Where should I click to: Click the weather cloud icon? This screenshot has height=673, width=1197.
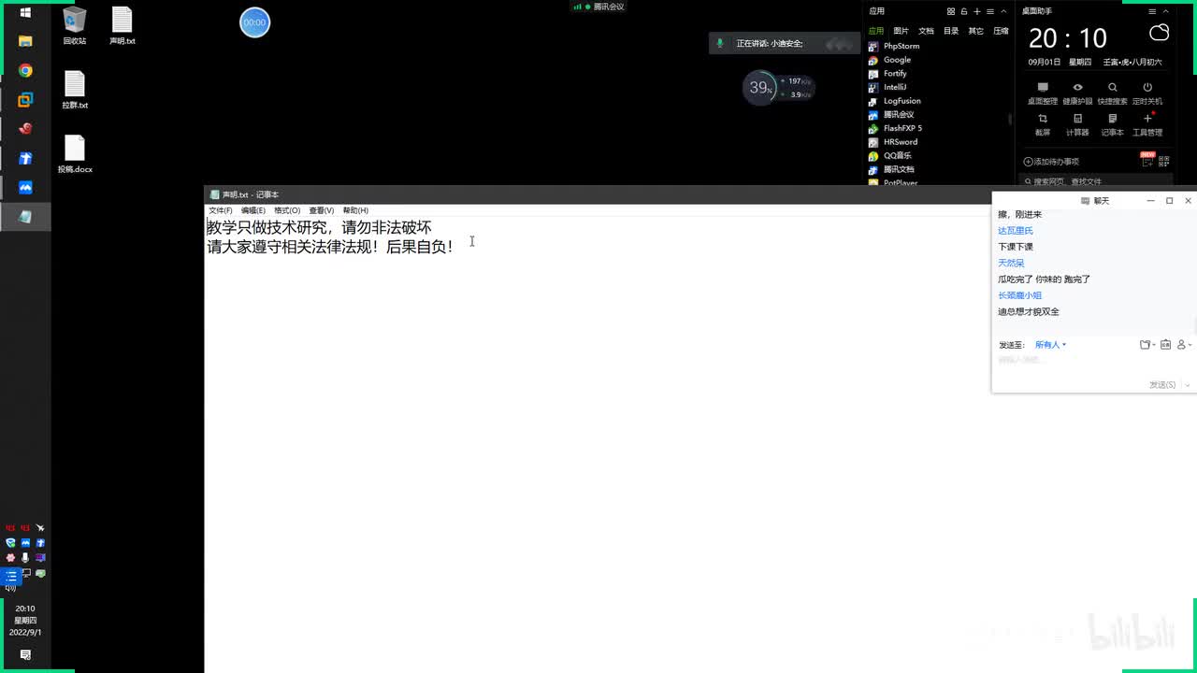click(1159, 33)
